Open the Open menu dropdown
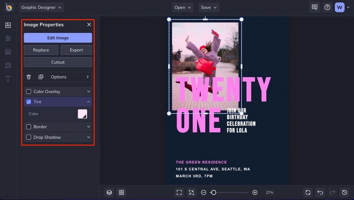The image size is (354, 200). (x=183, y=7)
